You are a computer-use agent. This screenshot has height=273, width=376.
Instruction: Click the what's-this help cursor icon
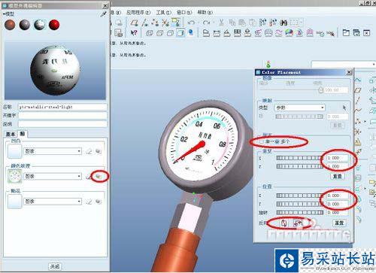click(134, 33)
